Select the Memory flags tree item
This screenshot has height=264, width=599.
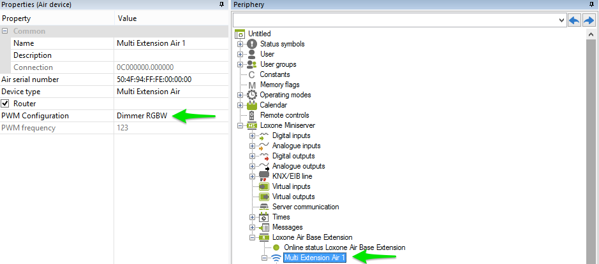pyautogui.click(x=279, y=85)
